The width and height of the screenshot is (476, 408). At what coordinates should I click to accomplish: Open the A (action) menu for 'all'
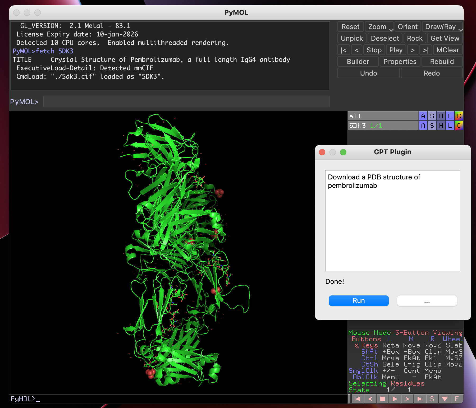click(x=423, y=116)
